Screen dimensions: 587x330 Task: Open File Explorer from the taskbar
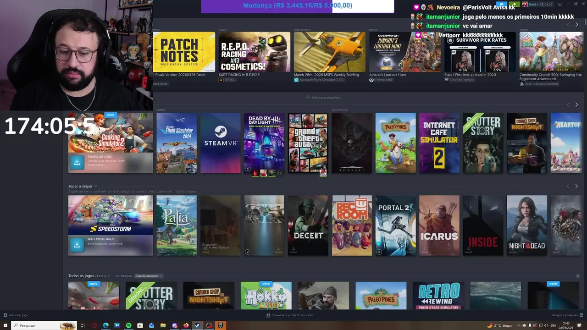[163, 325]
